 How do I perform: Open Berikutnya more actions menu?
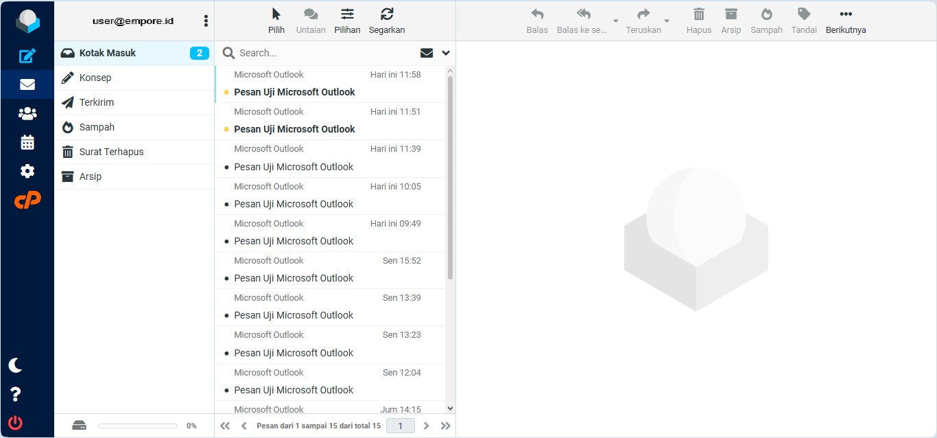(846, 21)
